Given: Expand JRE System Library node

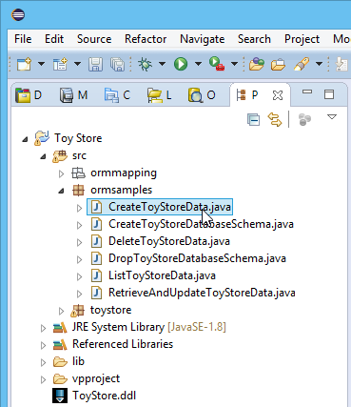Looking at the screenshot, I should click(43, 328).
